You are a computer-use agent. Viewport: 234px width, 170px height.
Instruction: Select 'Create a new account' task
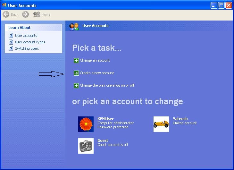point(97,73)
